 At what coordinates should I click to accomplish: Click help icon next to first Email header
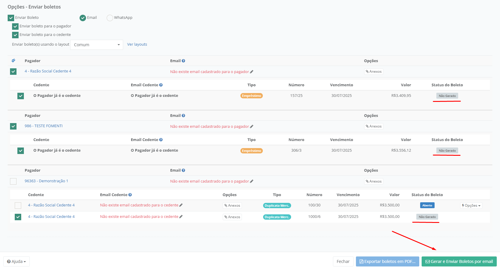click(x=183, y=61)
